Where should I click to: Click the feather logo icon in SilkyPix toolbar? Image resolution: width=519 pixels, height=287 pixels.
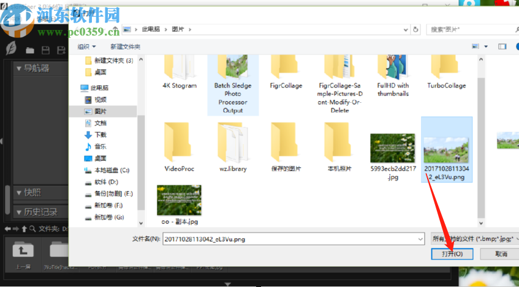11,48
